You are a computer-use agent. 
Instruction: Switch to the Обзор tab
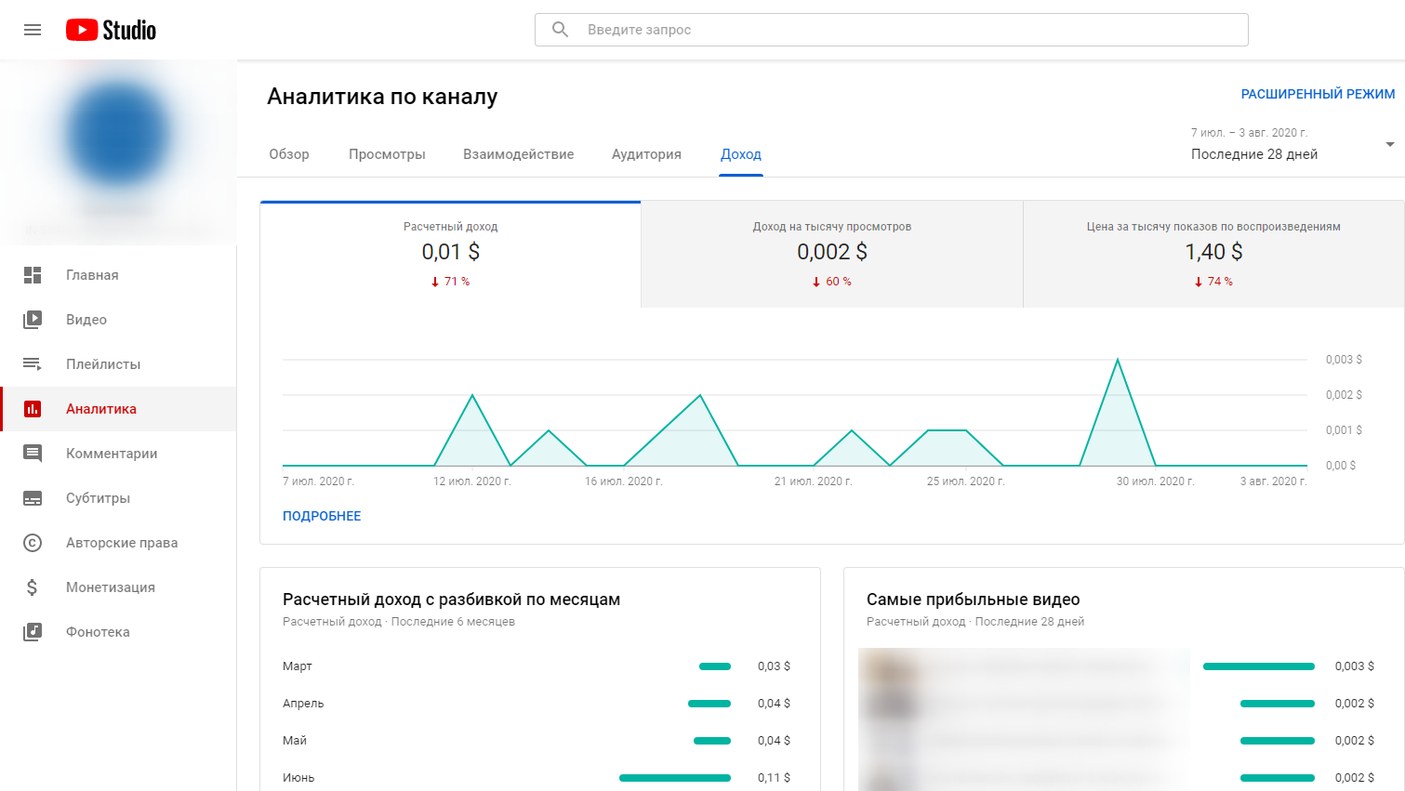(289, 154)
